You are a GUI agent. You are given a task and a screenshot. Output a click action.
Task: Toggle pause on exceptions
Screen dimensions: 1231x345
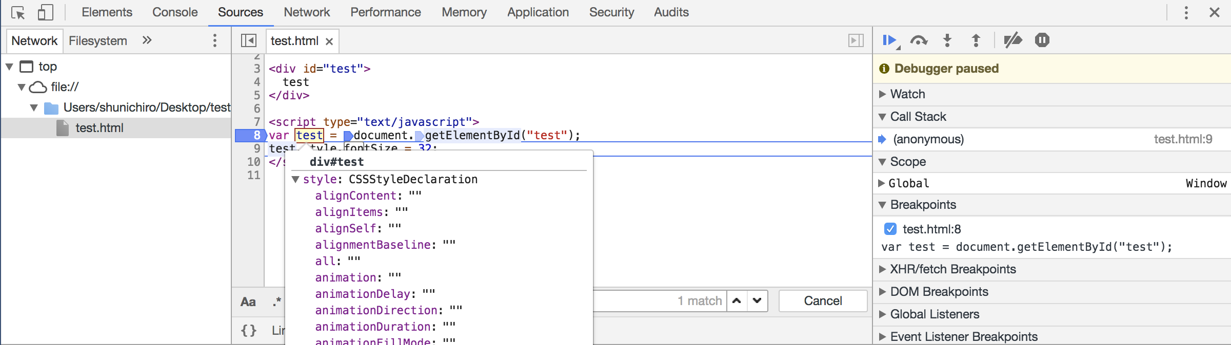(1042, 40)
